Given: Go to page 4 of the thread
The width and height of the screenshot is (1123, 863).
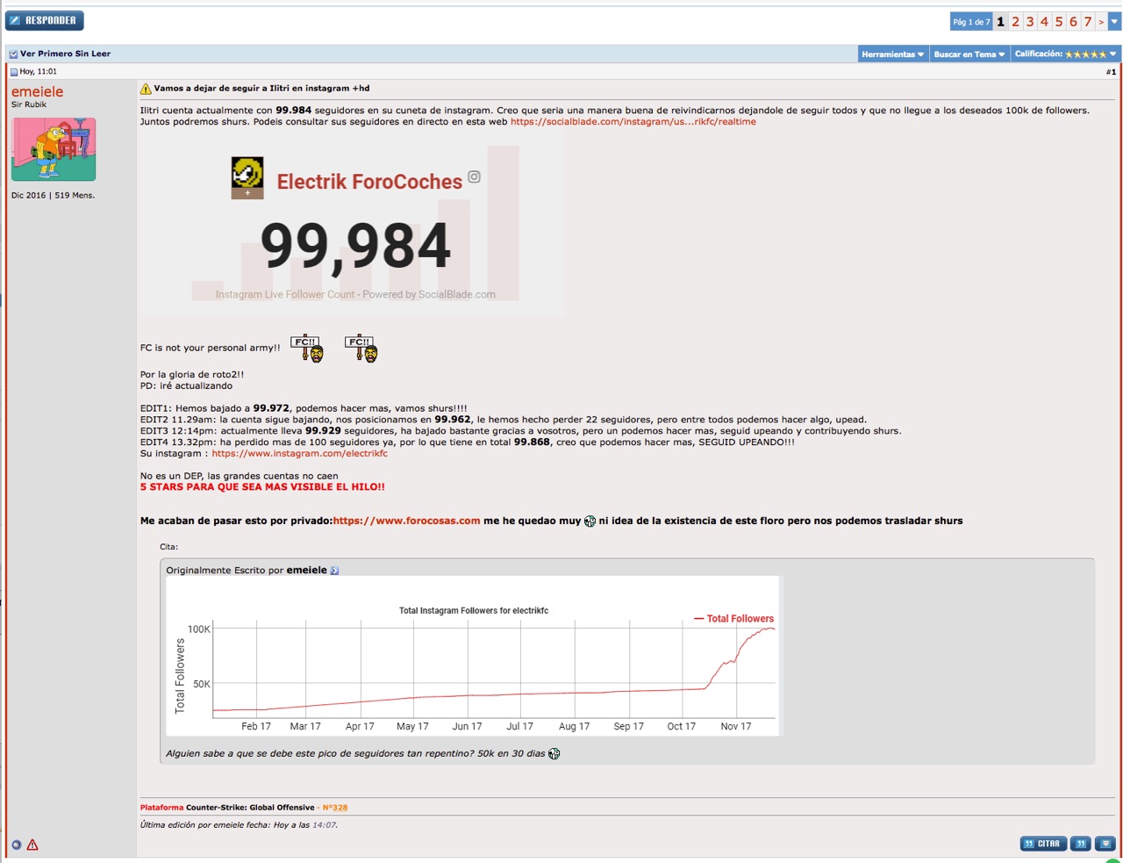Looking at the screenshot, I should pyautogui.click(x=1044, y=22).
